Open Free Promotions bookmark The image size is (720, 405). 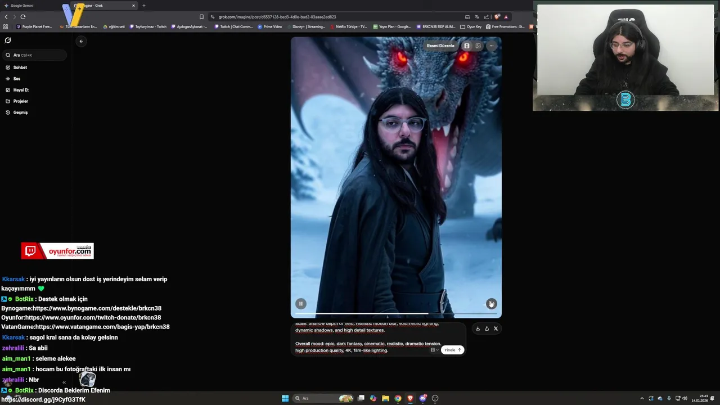505,26
